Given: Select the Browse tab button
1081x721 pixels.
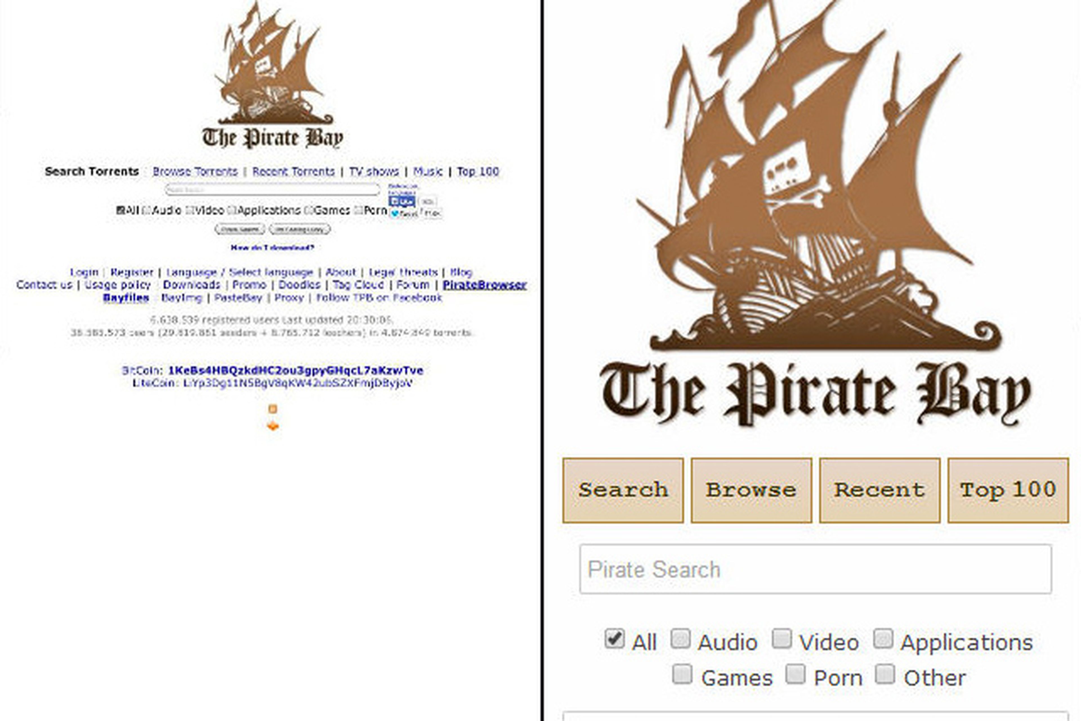Looking at the screenshot, I should [x=751, y=490].
